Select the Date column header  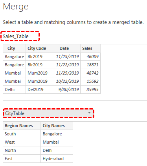click(x=67, y=48)
